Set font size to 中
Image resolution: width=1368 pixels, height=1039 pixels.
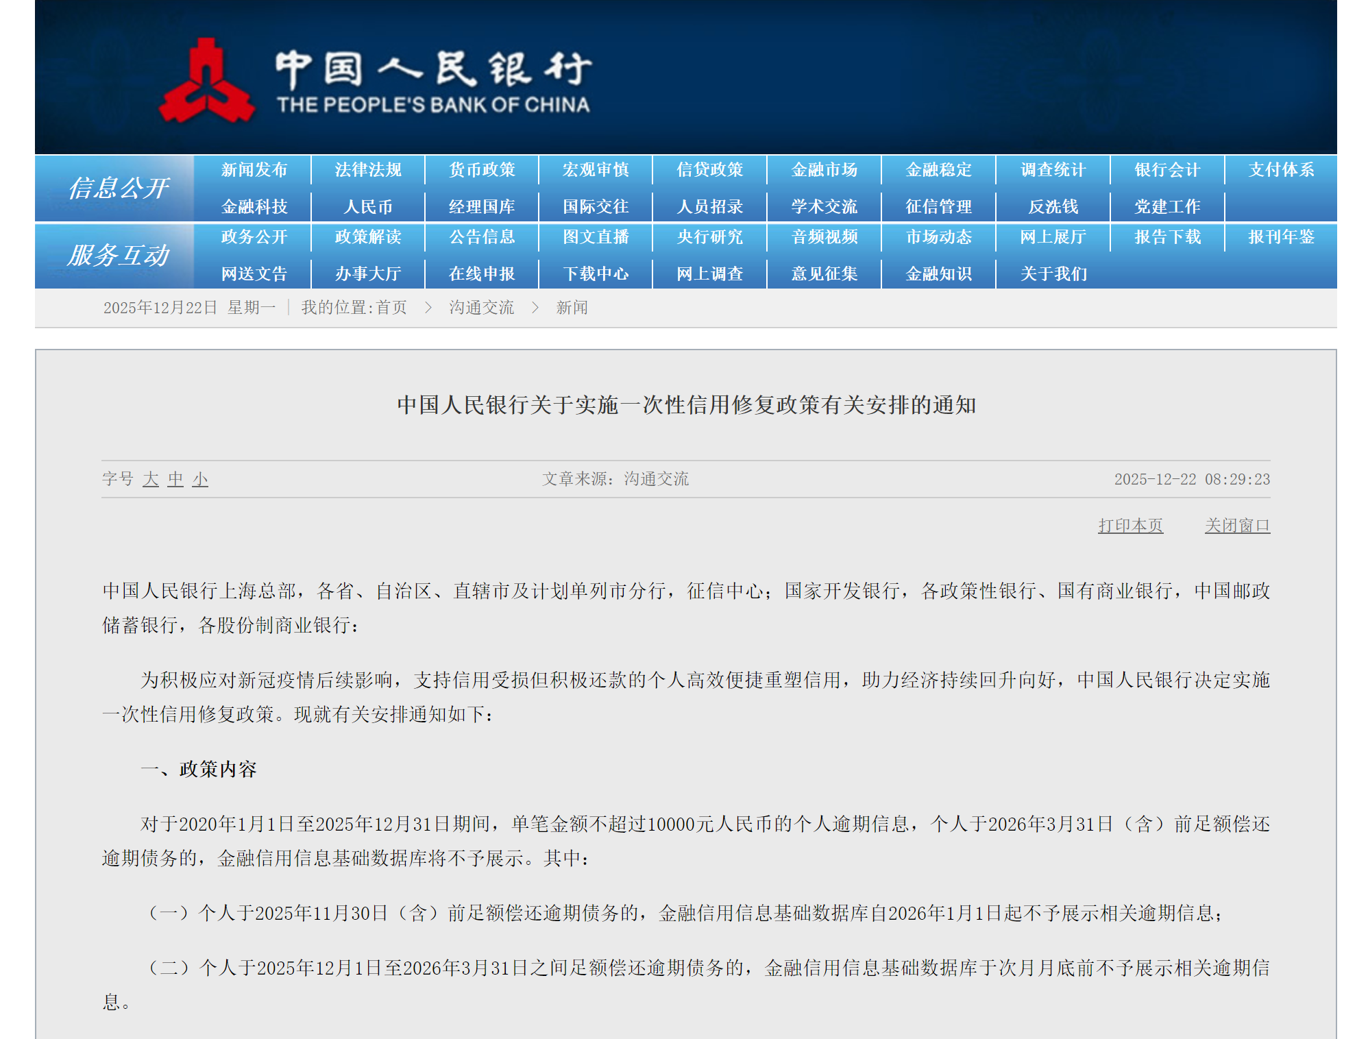175,479
